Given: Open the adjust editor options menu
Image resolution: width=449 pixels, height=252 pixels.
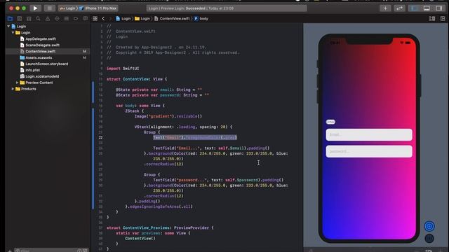Looking at the screenshot, I should point(432,19).
